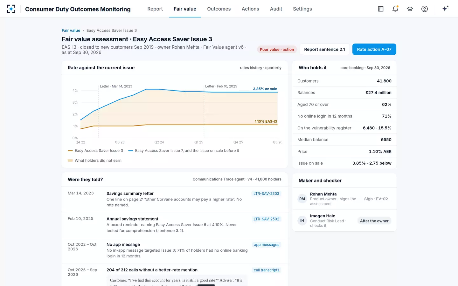This screenshot has height=286, width=458.
Task: Click the 1.10% EAS-I3 chart label
Action: coord(266,121)
